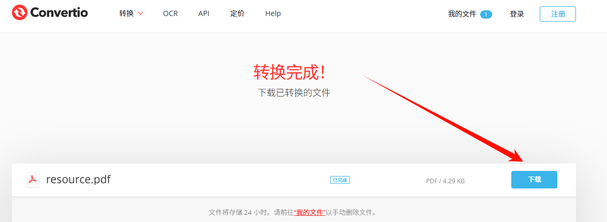Open 我的文件 in the header
Screen dimensions: 607x222
(469, 14)
